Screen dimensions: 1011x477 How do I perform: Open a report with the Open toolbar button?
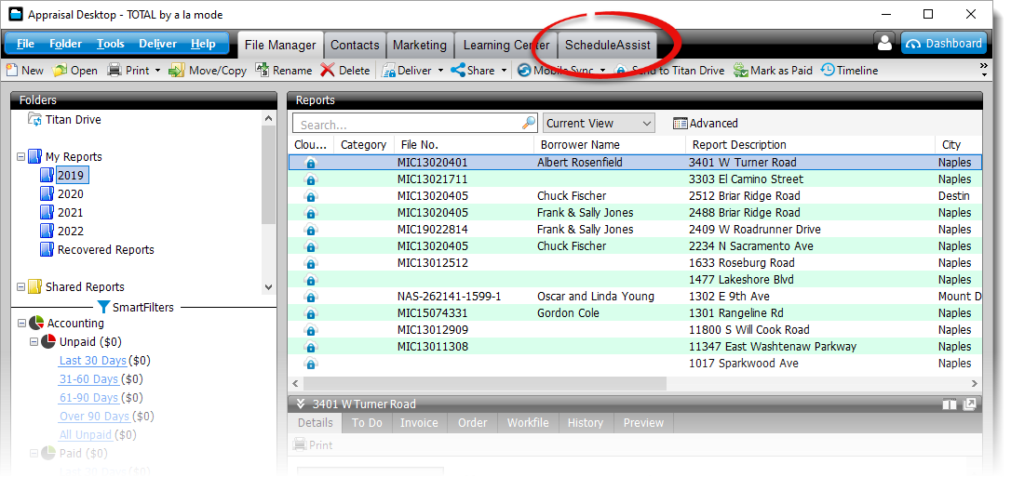pos(74,70)
